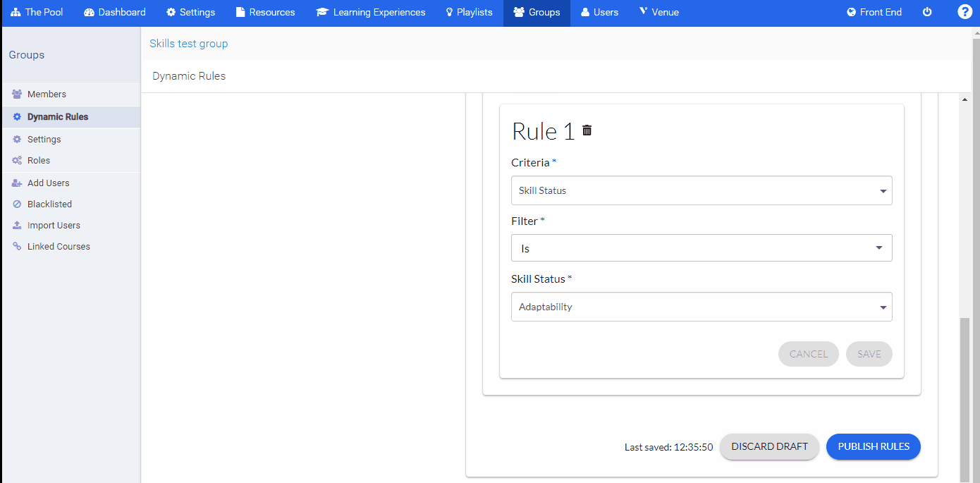Open the Learning Experiences menu
The width and height of the screenshot is (980, 483).
point(370,12)
